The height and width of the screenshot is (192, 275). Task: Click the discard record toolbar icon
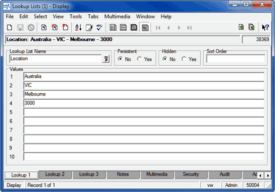point(31,28)
